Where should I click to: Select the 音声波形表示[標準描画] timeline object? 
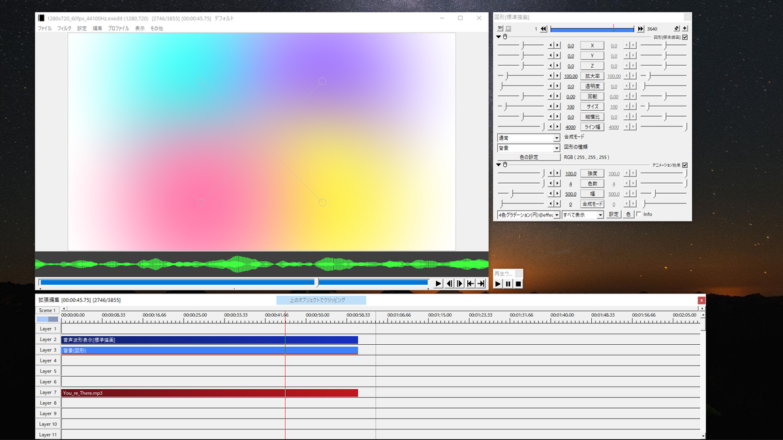209,340
